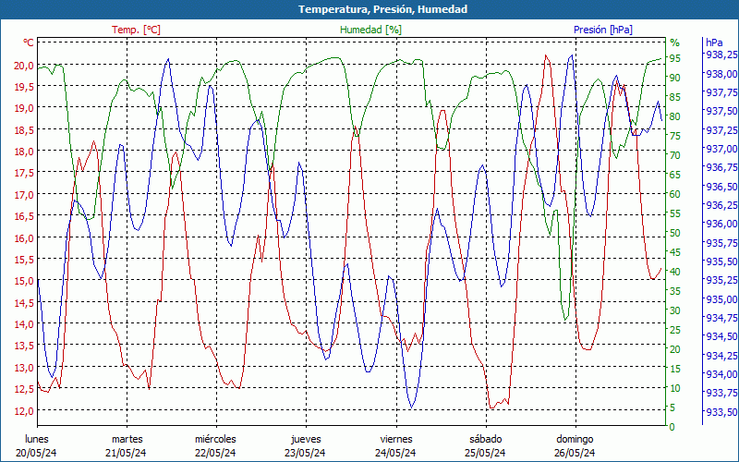
Task: Click the 65 humidity axis value
Action: point(675,175)
